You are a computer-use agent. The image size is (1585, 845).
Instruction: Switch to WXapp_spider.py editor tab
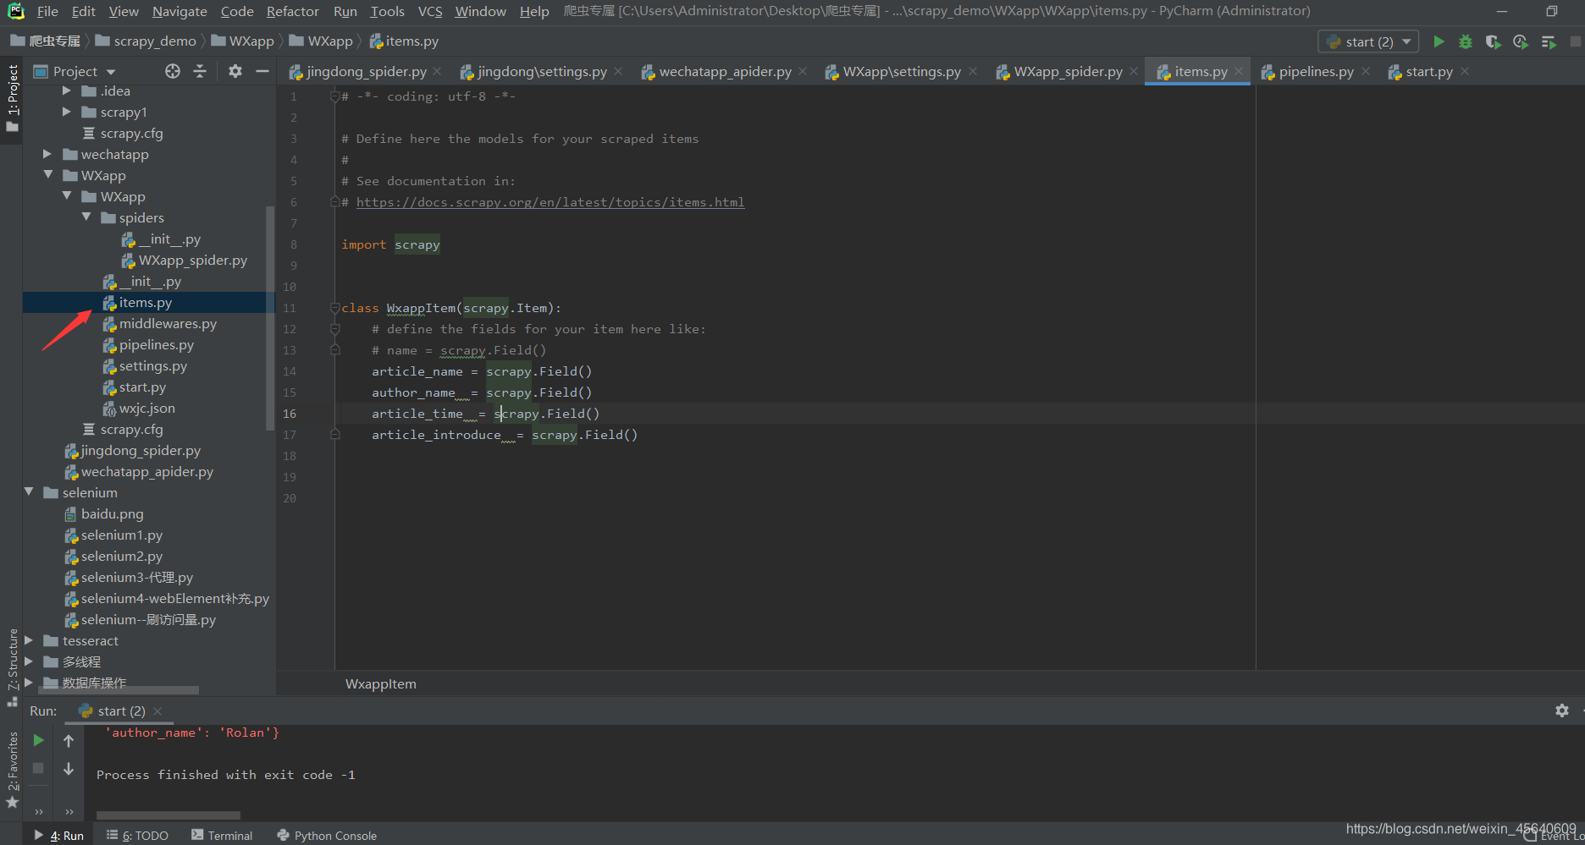point(1068,72)
